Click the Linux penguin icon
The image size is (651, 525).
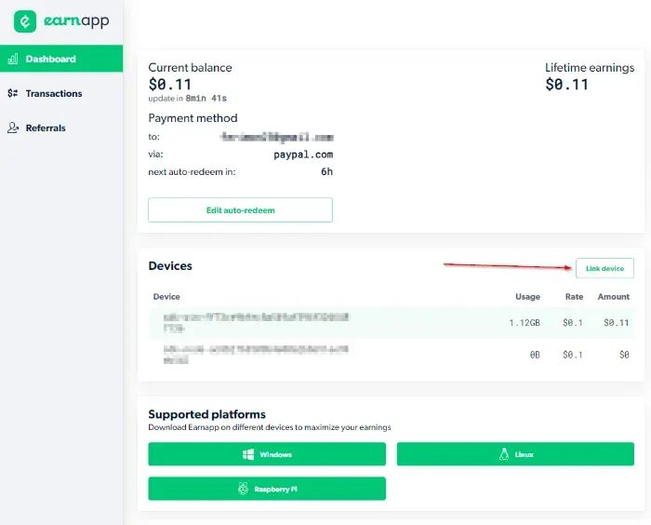[504, 454]
